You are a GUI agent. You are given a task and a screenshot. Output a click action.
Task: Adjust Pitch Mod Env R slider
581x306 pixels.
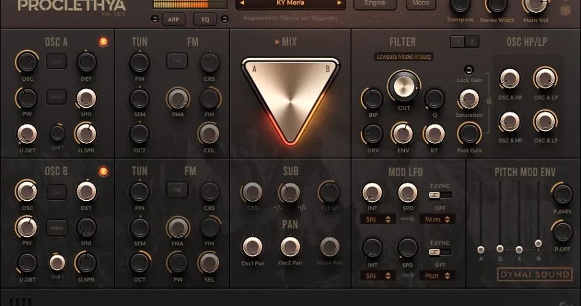[x=538, y=244]
